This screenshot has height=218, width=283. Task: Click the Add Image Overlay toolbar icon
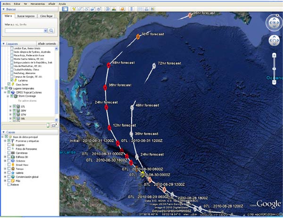92,9
